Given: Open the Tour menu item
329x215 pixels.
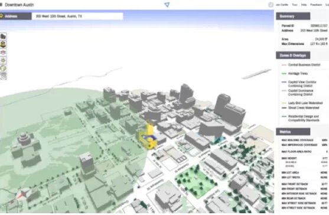Looking at the screenshot, I should [295, 5].
